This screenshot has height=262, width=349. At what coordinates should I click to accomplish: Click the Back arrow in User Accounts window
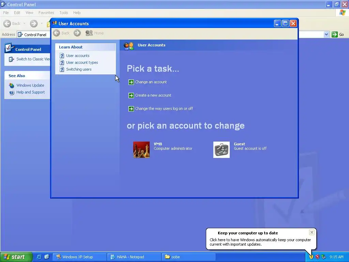[x=57, y=33]
